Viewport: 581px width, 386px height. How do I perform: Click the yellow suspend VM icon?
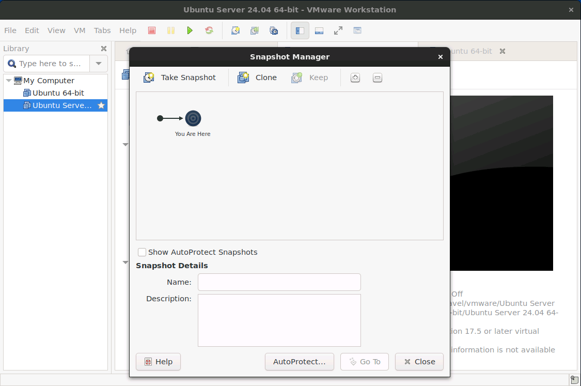(171, 30)
